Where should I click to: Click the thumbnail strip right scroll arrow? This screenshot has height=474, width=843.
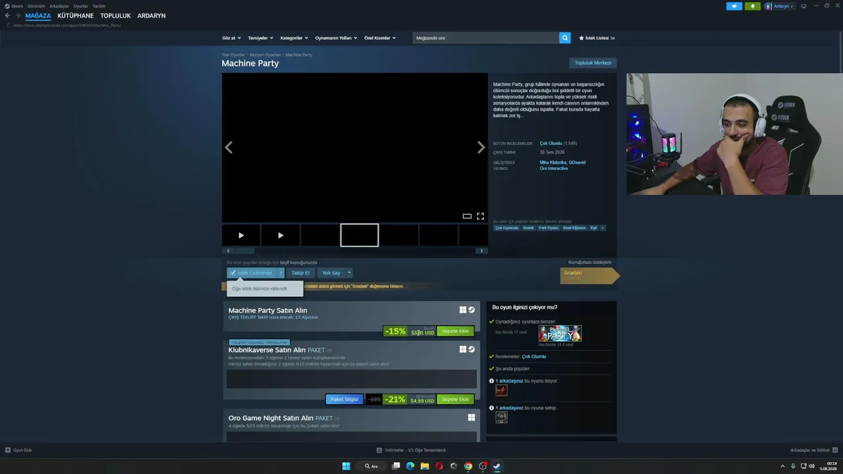pyautogui.click(x=481, y=251)
